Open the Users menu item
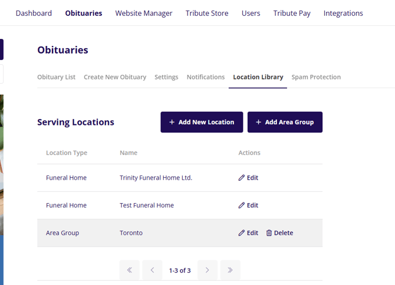 coord(251,13)
